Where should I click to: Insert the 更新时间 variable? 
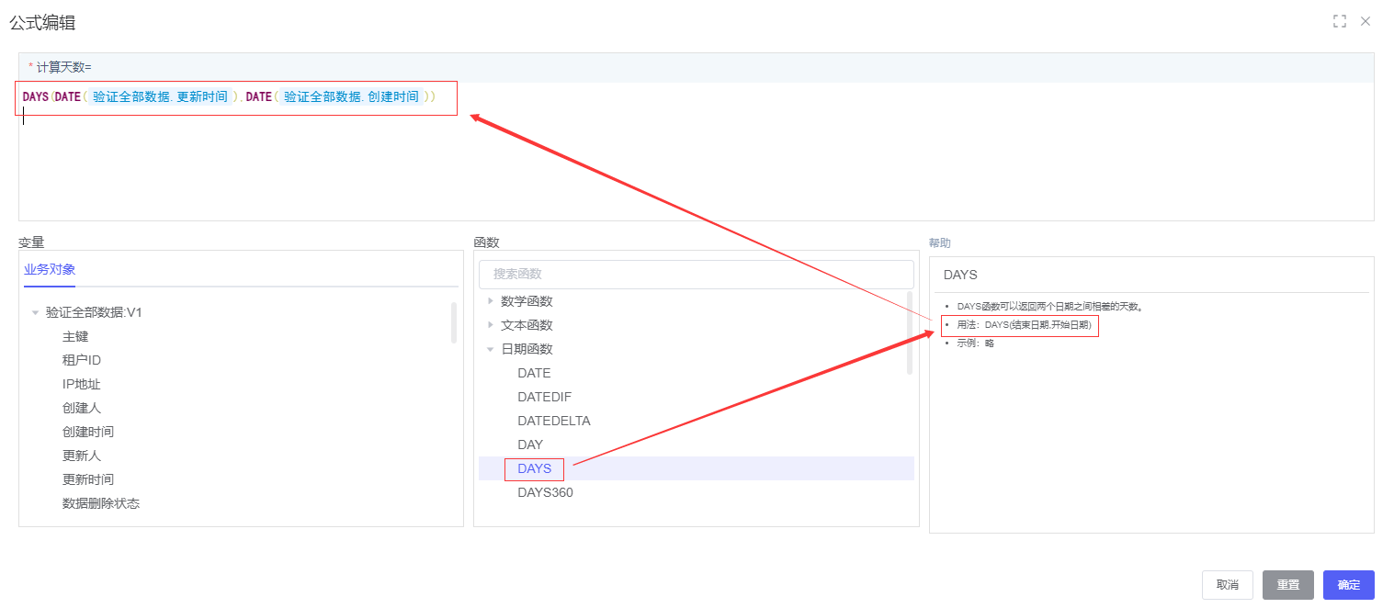(88, 479)
